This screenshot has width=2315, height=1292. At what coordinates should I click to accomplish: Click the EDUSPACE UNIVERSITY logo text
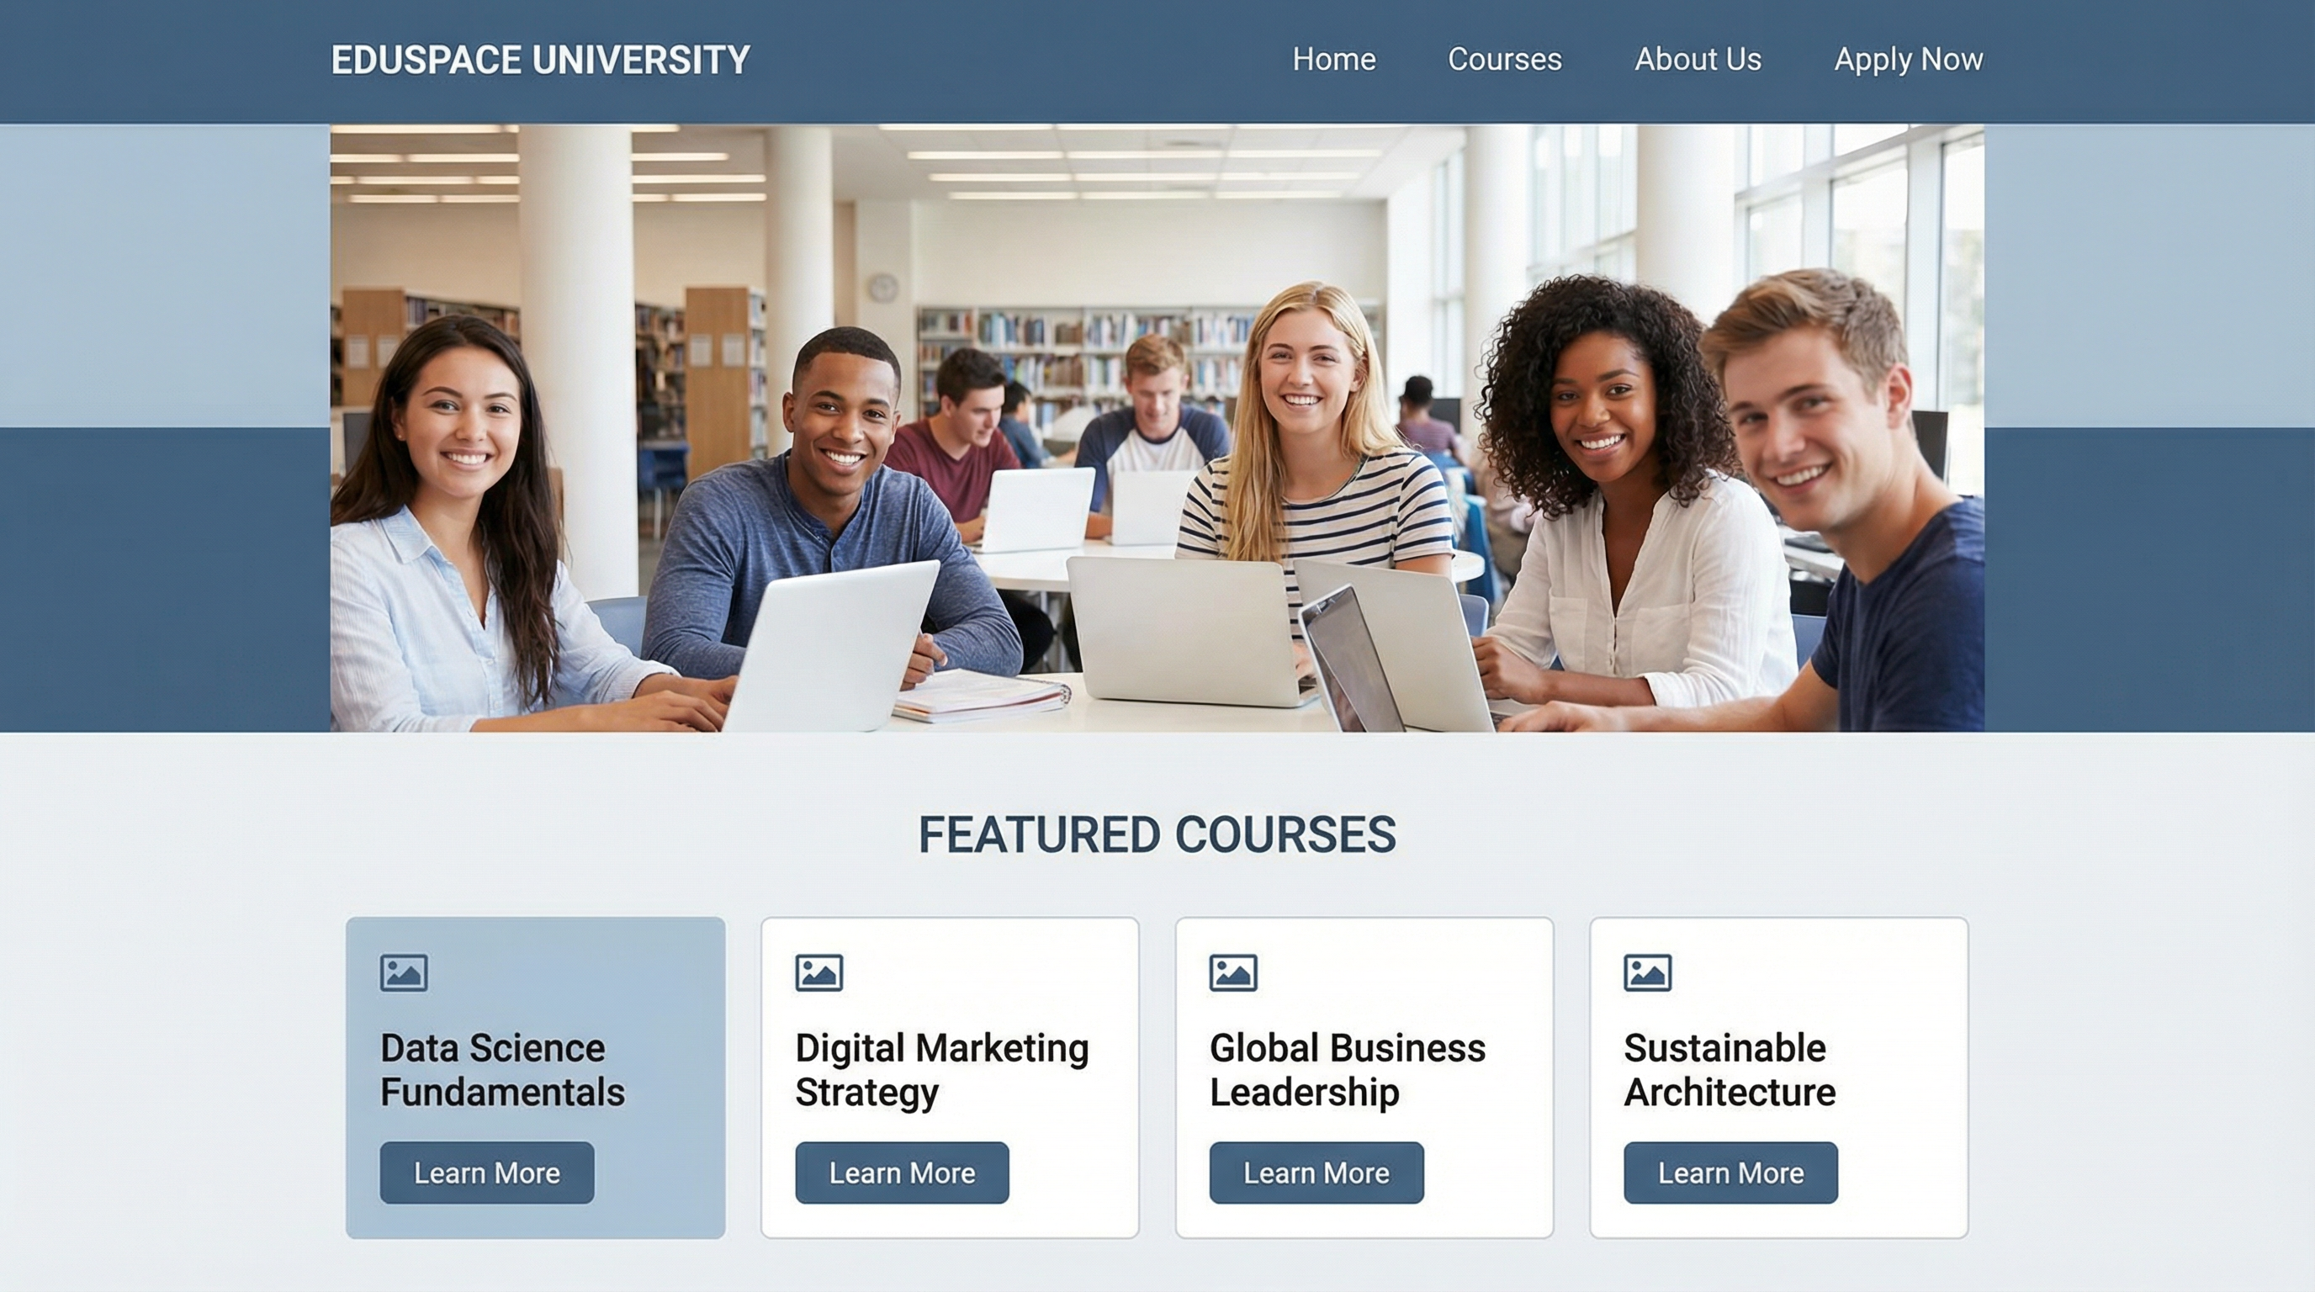[540, 61]
